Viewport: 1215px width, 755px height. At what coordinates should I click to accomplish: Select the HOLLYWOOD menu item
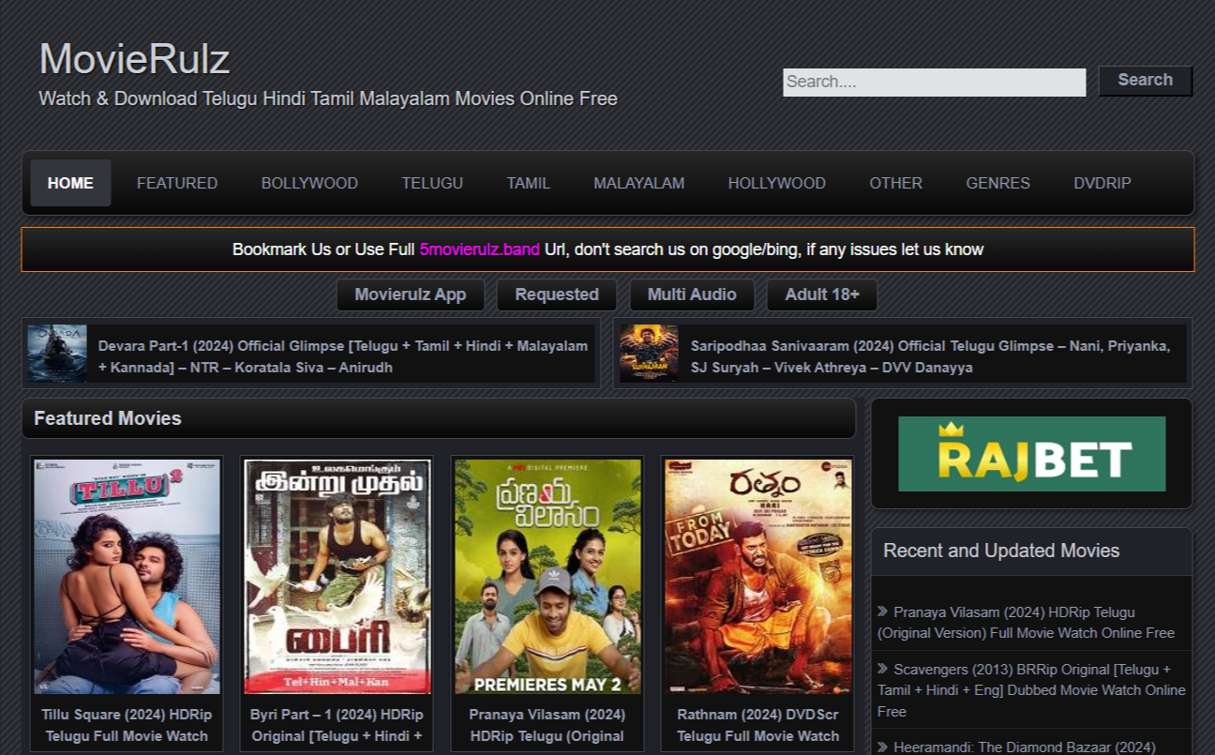pos(777,183)
